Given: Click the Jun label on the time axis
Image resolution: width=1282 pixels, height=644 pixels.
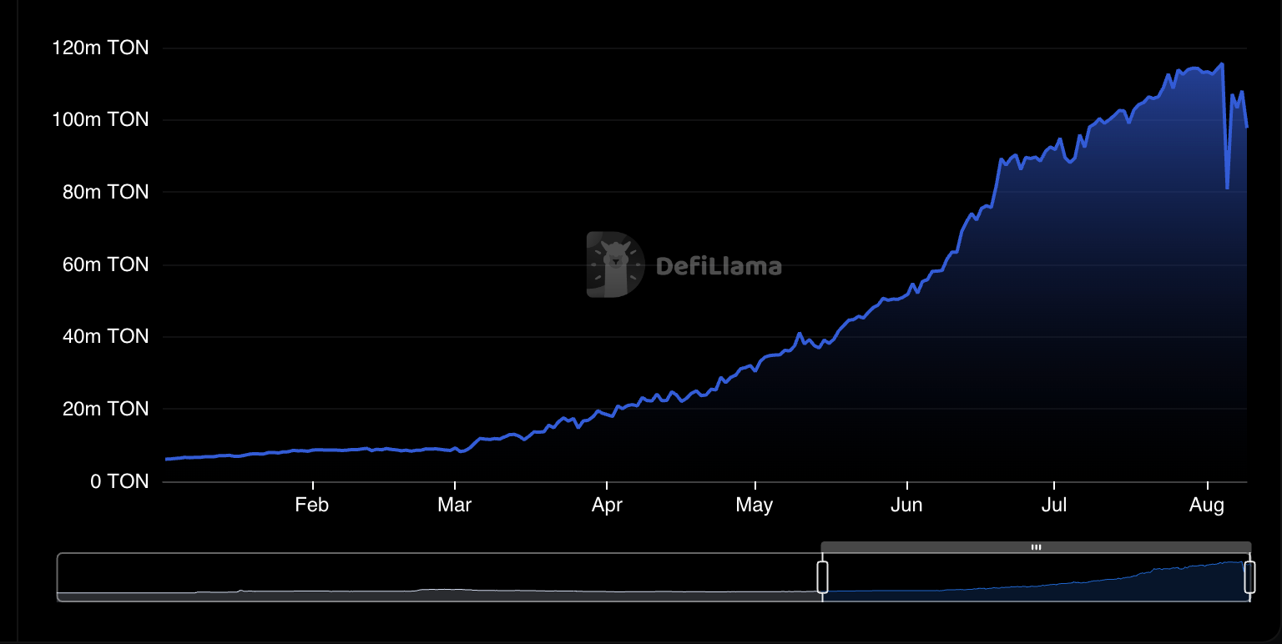Looking at the screenshot, I should (x=906, y=506).
